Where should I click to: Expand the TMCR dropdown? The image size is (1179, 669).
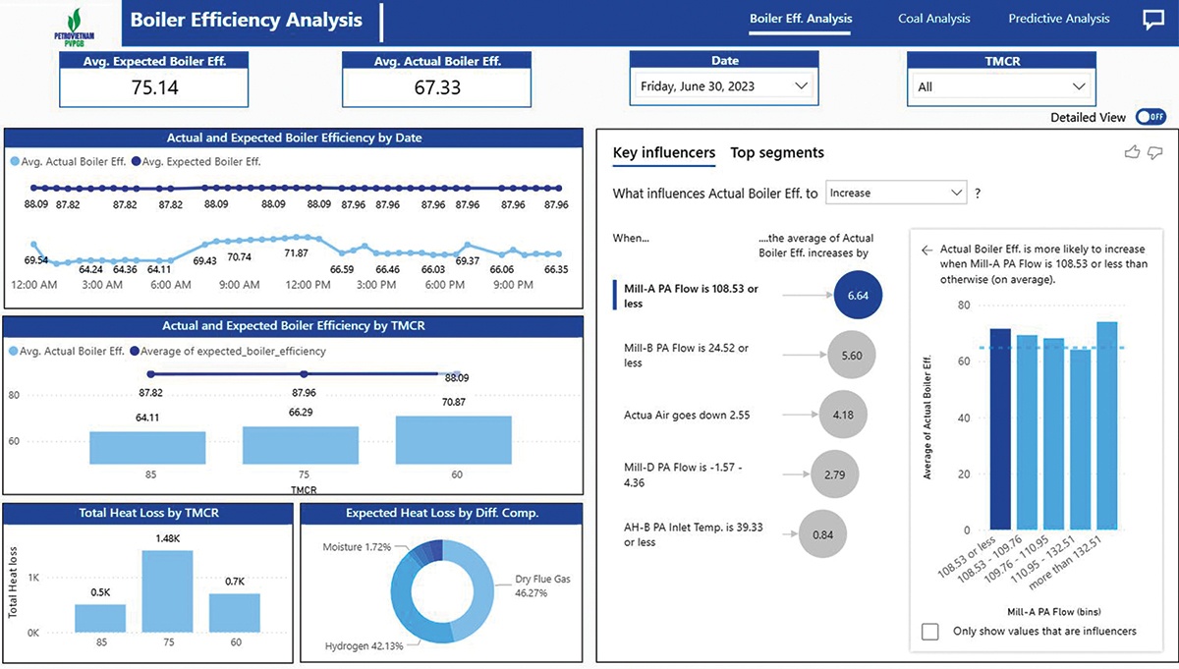click(x=1001, y=86)
